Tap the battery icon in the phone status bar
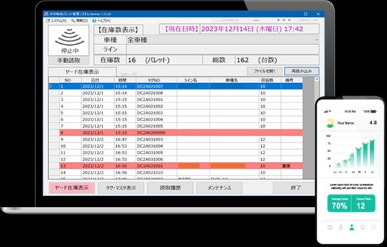387x247 pixels. point(373,112)
